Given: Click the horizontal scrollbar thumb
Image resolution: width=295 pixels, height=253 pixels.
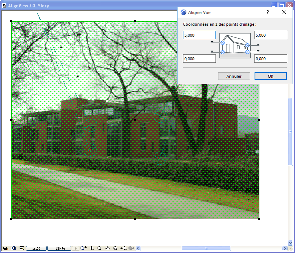Looking at the screenshot, I should coord(206,248).
